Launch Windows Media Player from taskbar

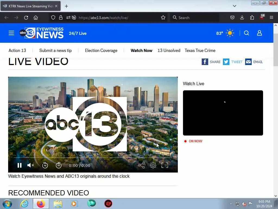[74, 204]
